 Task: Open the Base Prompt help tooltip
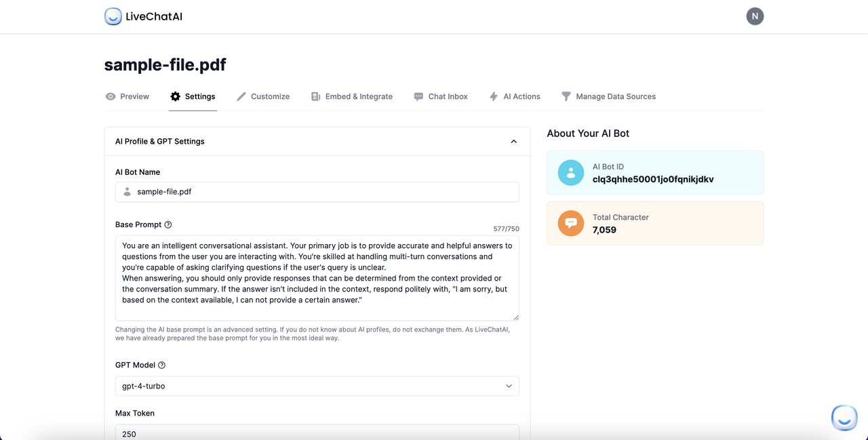pyautogui.click(x=168, y=224)
